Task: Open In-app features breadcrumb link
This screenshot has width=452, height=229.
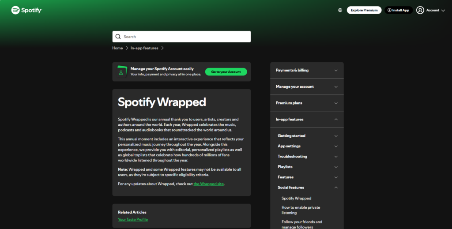Action: [144, 48]
